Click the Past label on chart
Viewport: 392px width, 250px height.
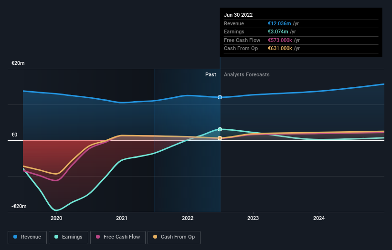(x=211, y=74)
